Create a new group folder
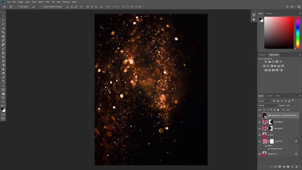Image resolution: width=302 pixels, height=170 pixels. (x=288, y=167)
